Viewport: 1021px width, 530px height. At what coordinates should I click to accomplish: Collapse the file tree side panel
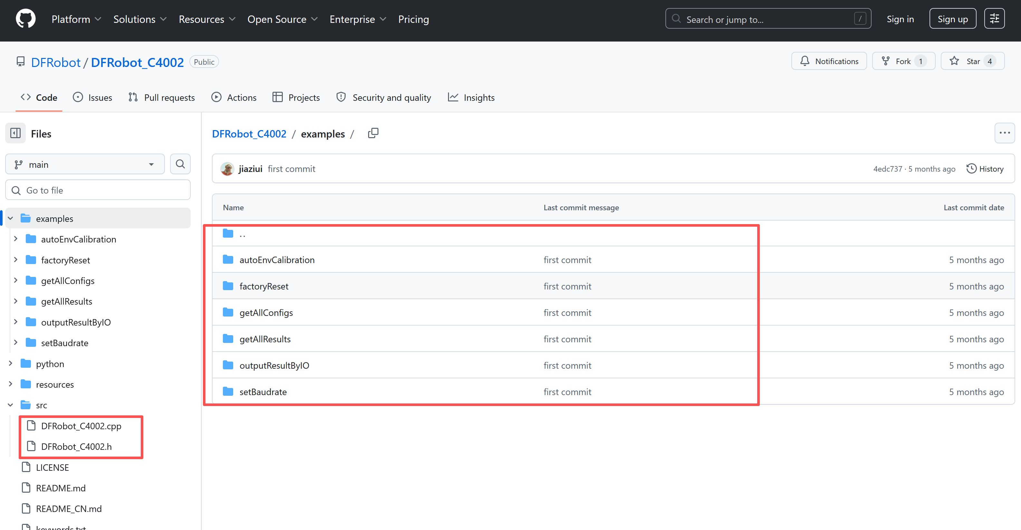(x=15, y=134)
